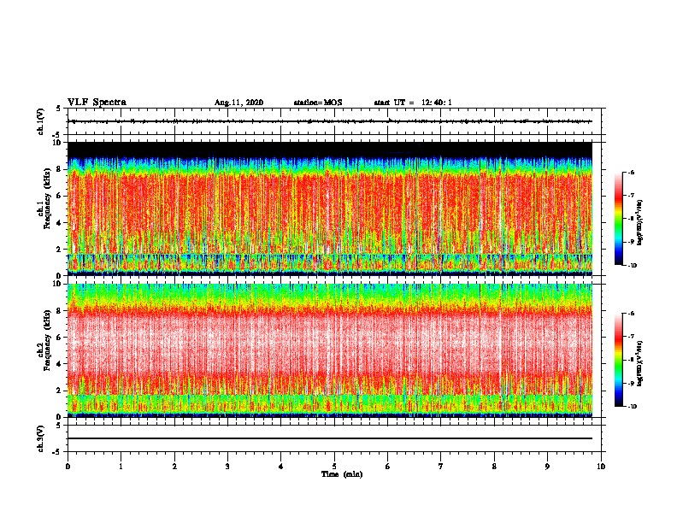Click time axis tick label "10"
Viewport: 677px width, 523px height.
click(601, 467)
